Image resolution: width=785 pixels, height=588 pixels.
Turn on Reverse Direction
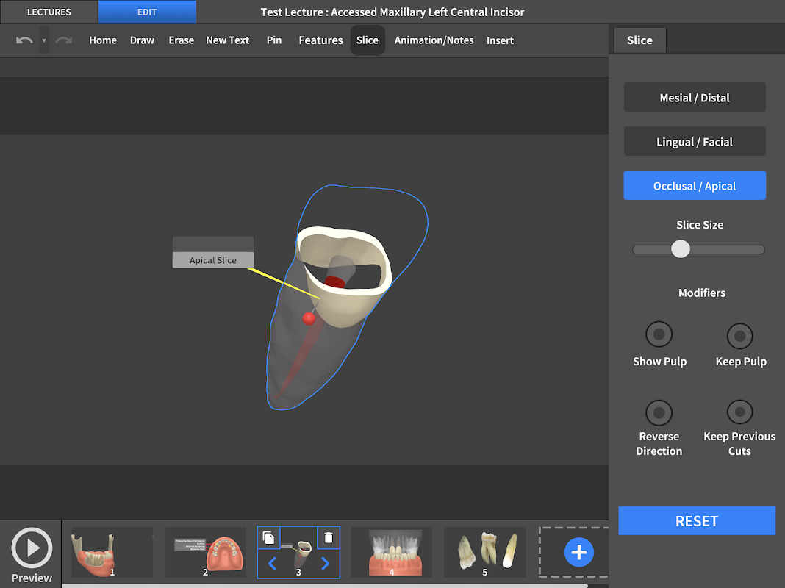tap(659, 412)
